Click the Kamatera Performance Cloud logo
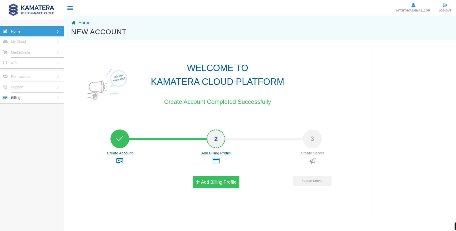Screen dimensions: 456x231 pyautogui.click(x=32, y=10)
